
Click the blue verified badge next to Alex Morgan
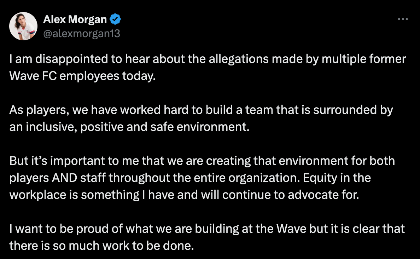[x=114, y=20]
